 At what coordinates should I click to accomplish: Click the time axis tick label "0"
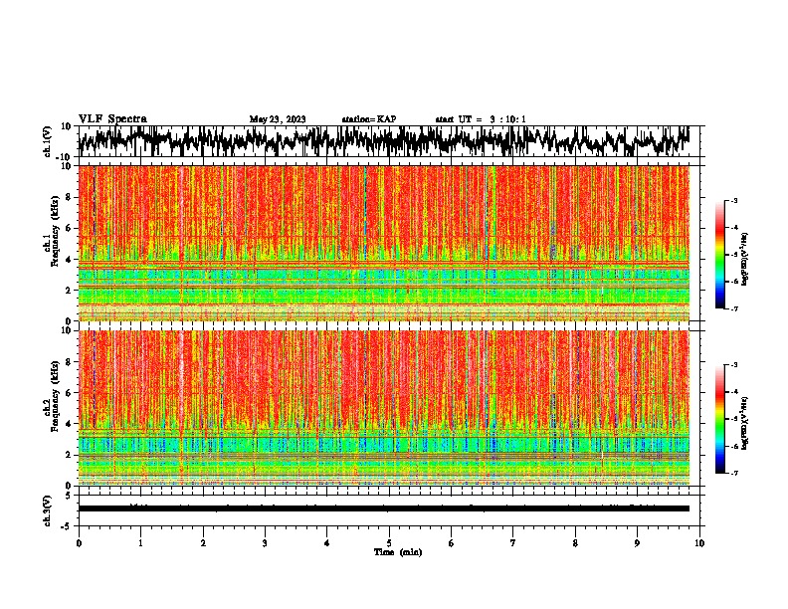click(x=79, y=543)
